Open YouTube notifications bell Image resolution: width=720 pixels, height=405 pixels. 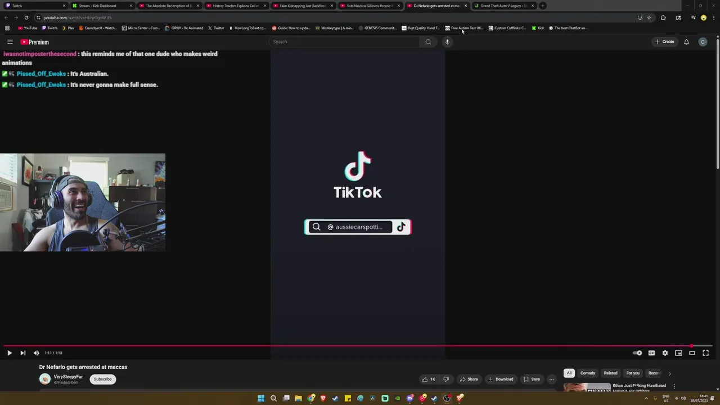click(686, 42)
